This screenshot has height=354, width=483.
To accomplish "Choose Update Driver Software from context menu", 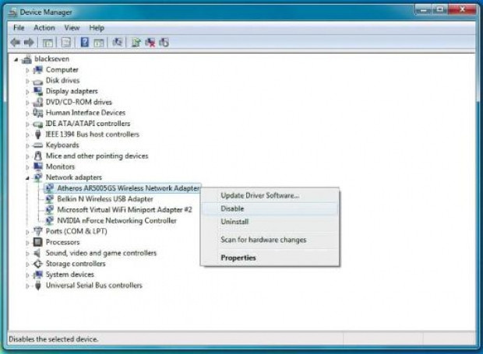I will (x=270, y=195).
